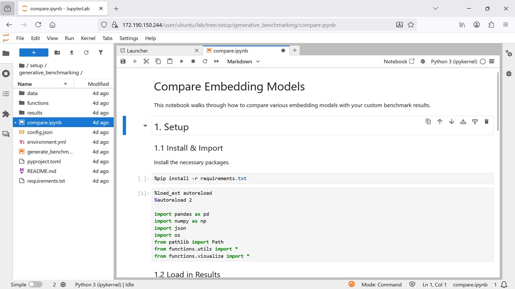Delete the current cell with trash icon

[486, 122]
